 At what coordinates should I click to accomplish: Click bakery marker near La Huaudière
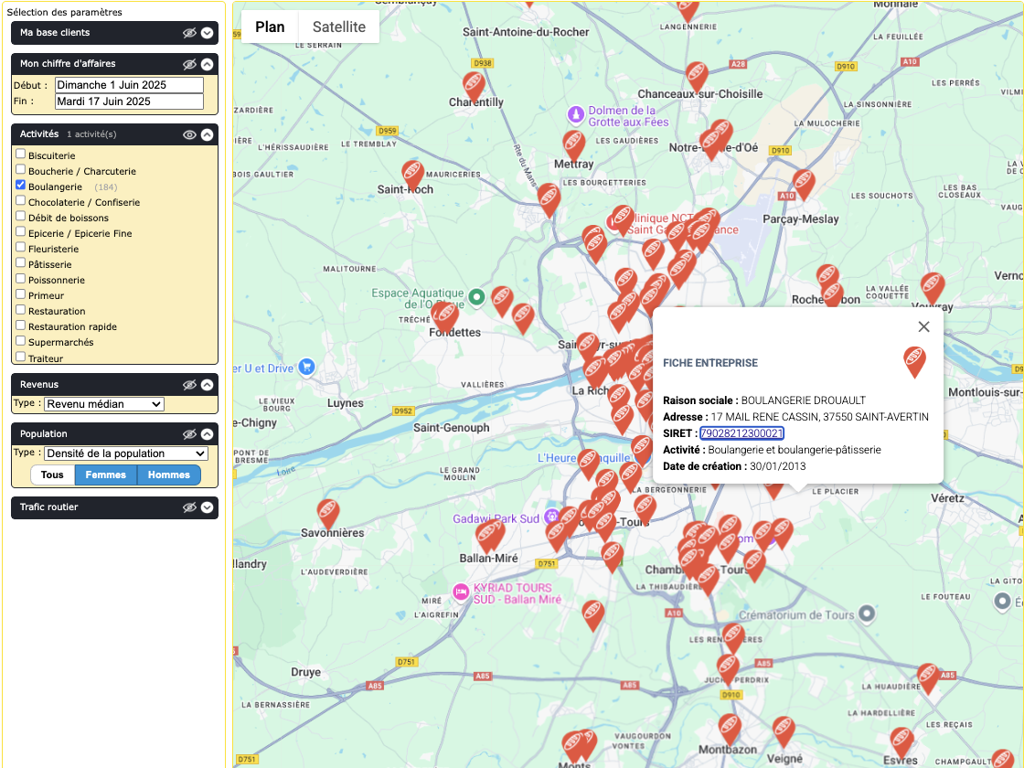coord(928,678)
